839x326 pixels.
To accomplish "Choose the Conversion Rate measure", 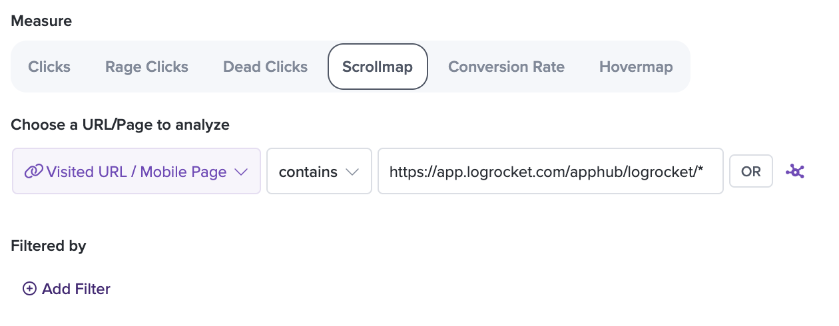I will 506,67.
